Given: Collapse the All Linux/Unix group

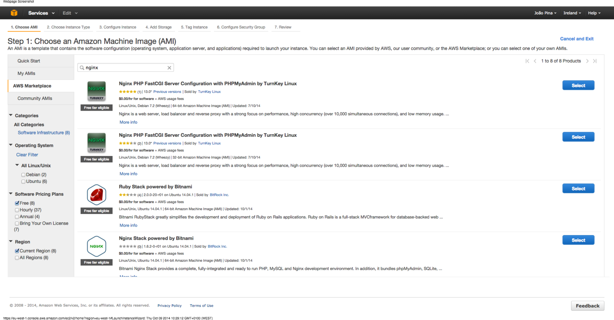Looking at the screenshot, I should 17,165.
